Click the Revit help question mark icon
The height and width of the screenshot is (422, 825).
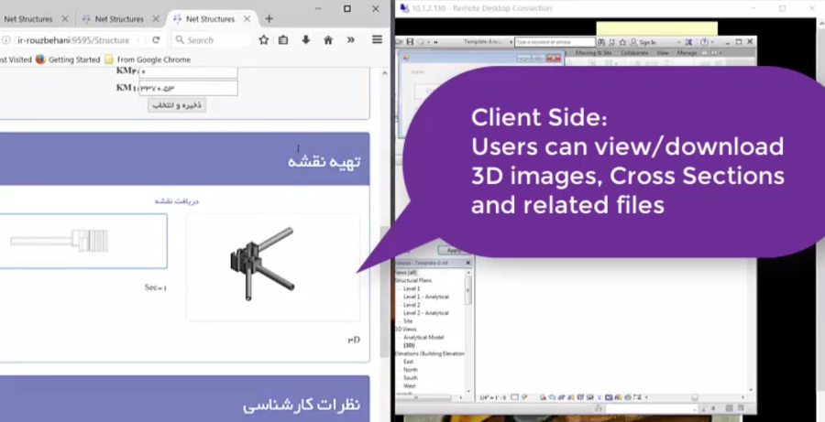[704, 42]
